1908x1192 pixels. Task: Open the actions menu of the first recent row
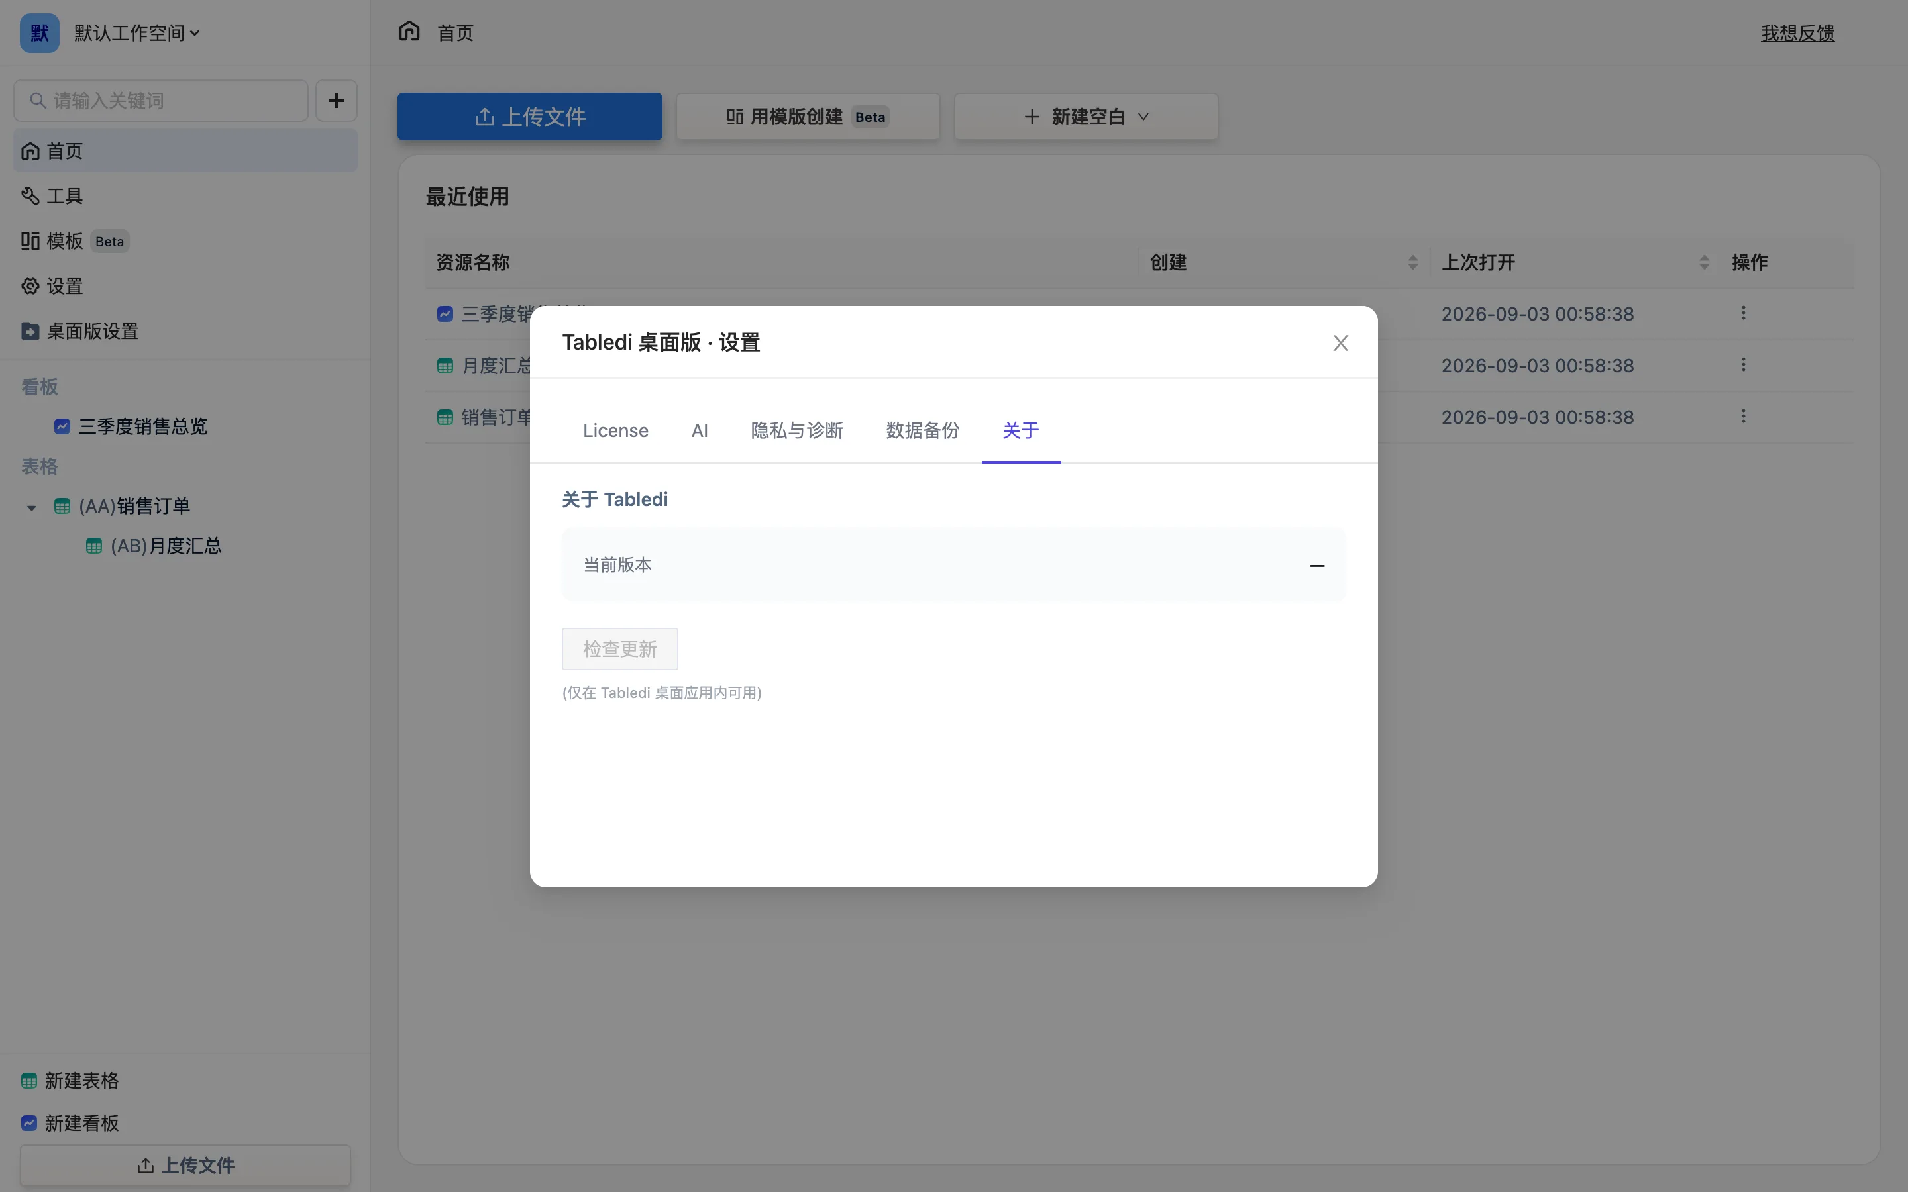coord(1743,313)
